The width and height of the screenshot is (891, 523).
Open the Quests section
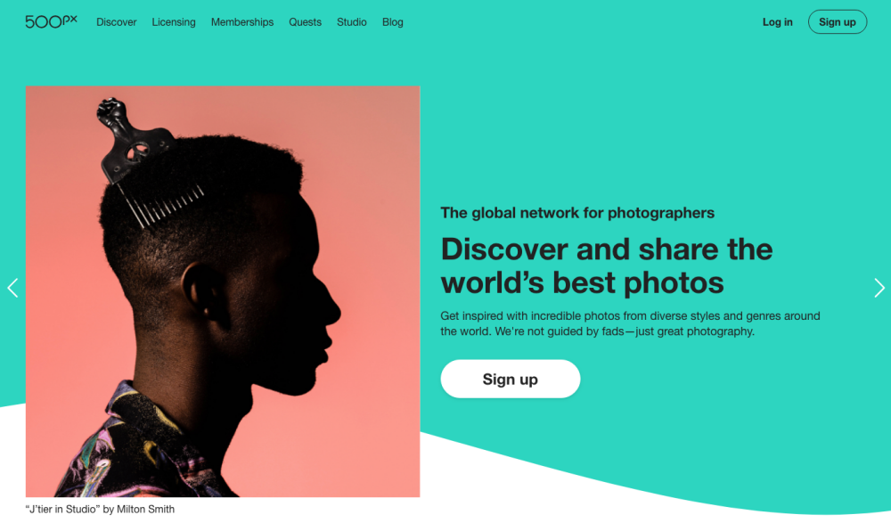[x=305, y=22]
